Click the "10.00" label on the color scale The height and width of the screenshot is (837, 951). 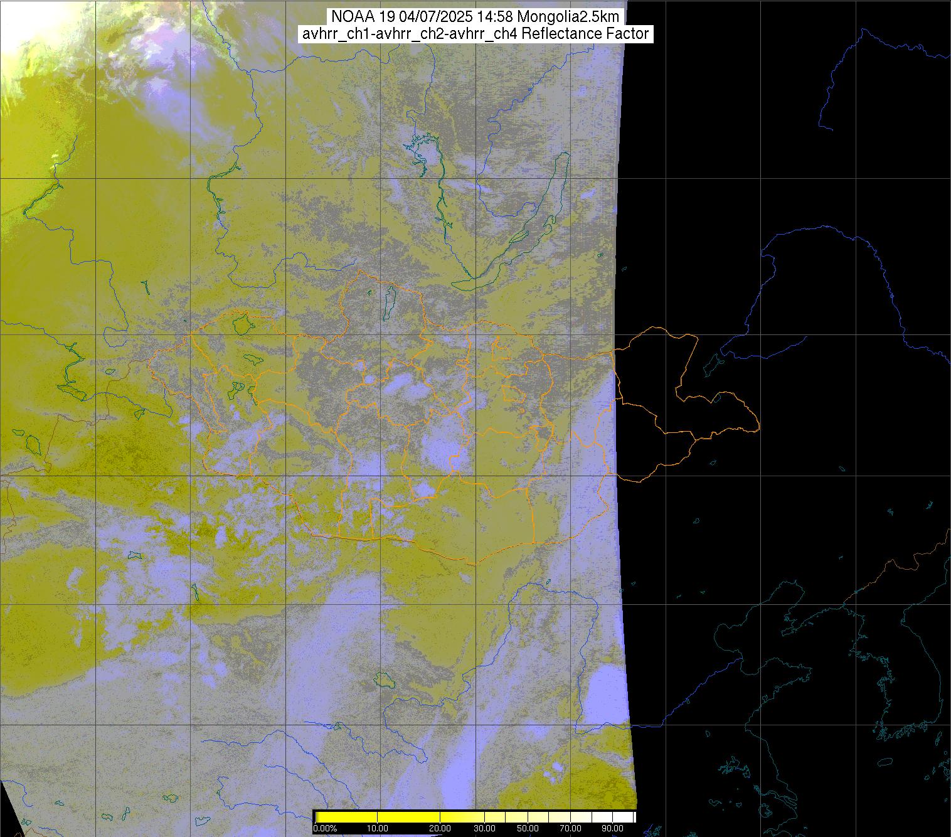pyautogui.click(x=377, y=829)
